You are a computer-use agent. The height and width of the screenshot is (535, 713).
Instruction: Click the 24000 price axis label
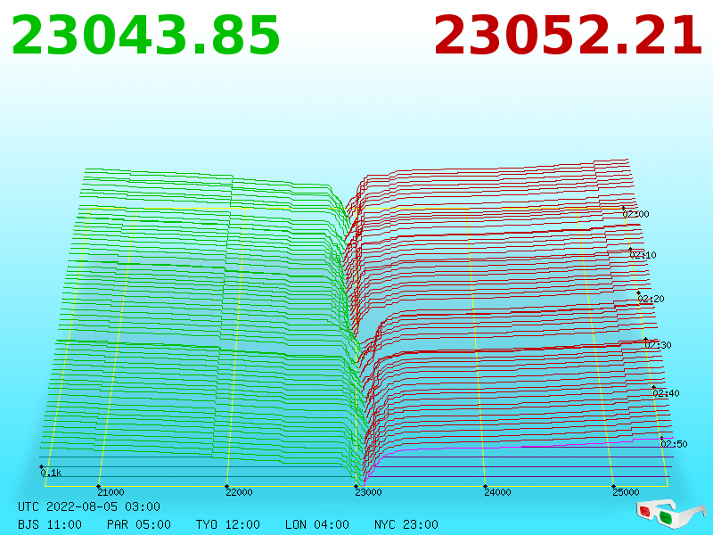click(x=497, y=492)
